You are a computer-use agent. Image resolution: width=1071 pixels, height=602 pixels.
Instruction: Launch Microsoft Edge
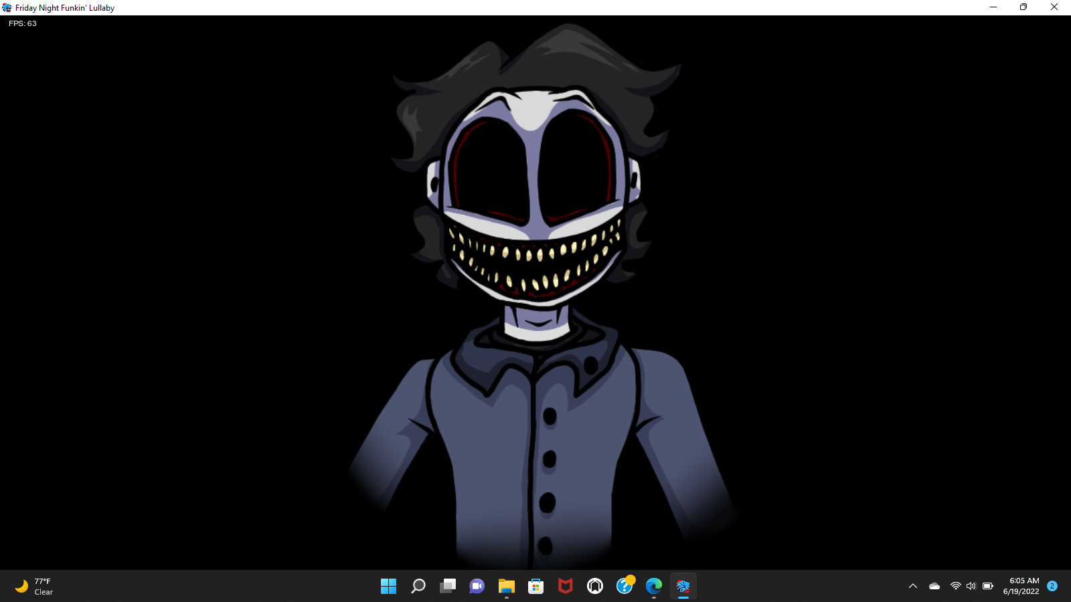click(x=654, y=587)
